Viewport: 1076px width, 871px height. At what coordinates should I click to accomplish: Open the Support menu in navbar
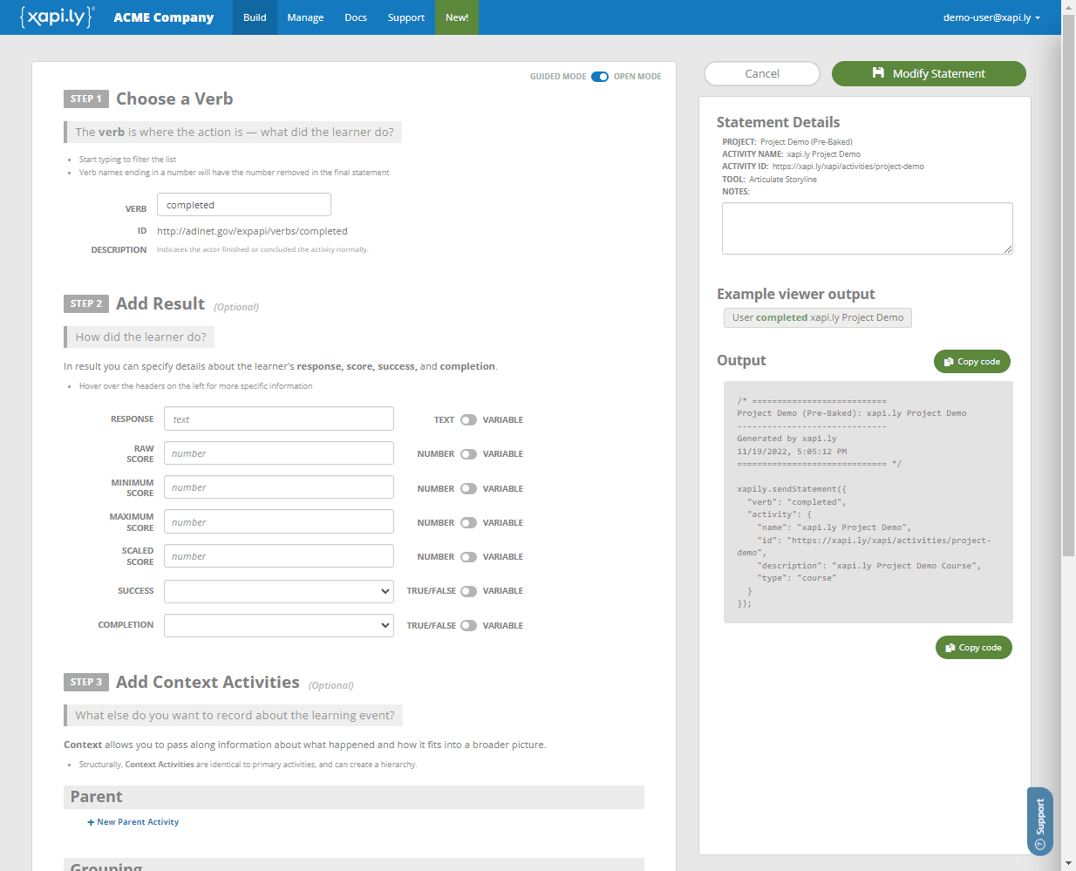pyautogui.click(x=406, y=17)
